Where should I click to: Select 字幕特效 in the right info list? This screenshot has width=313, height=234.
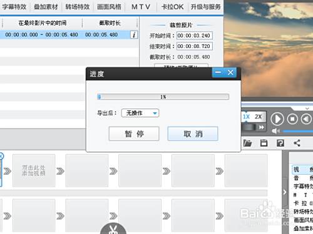[x=303, y=186]
